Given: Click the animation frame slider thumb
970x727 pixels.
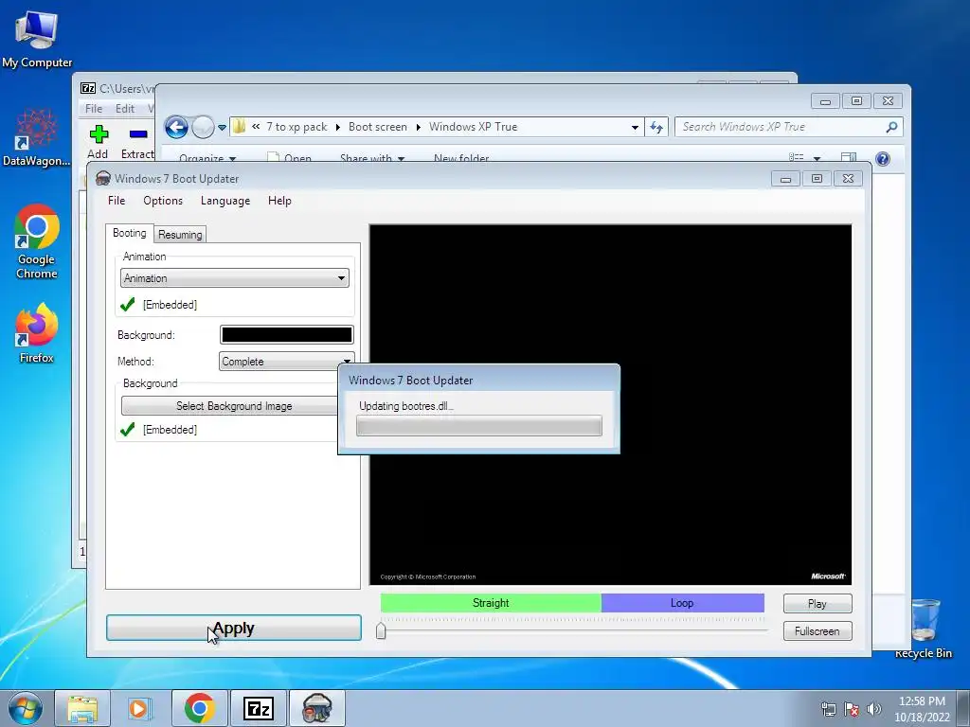Looking at the screenshot, I should 381,630.
